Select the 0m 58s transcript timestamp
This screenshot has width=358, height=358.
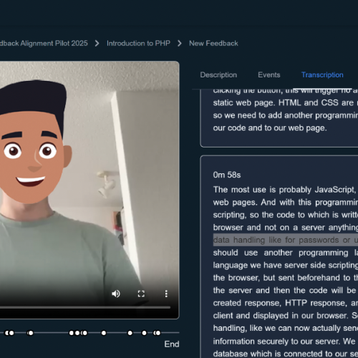point(227,175)
